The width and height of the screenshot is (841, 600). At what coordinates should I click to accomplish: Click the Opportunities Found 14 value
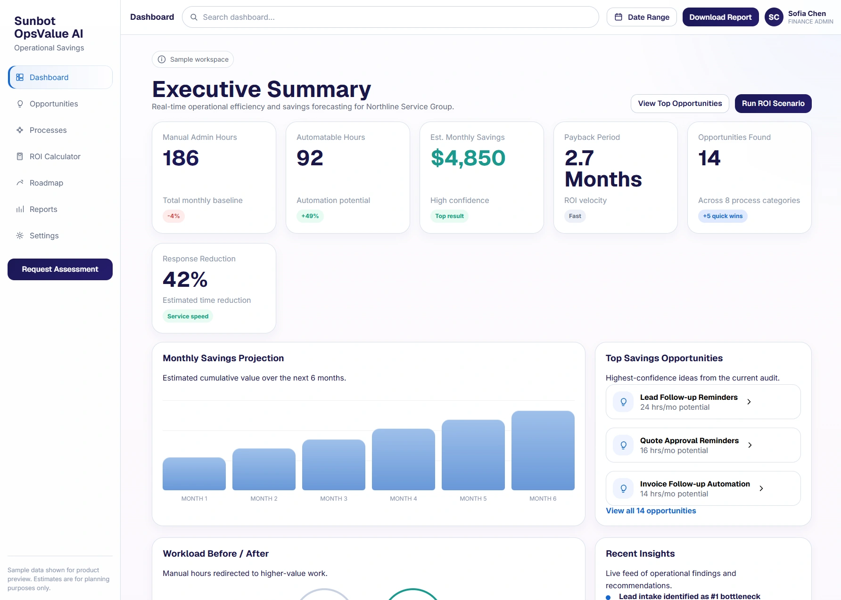click(709, 158)
